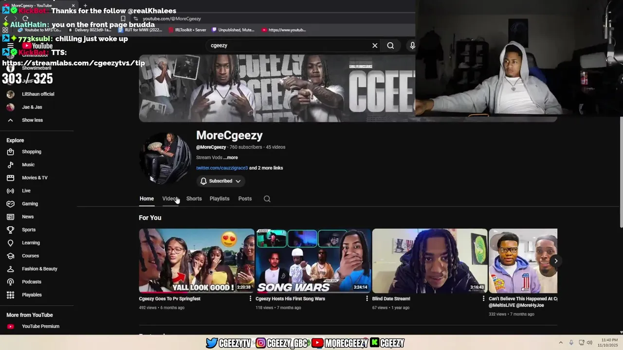
Task: Open the News icon in sidebar
Action: (x=11, y=217)
